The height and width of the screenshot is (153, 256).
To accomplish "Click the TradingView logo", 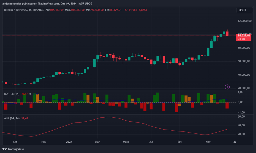I will (x=13, y=149).
